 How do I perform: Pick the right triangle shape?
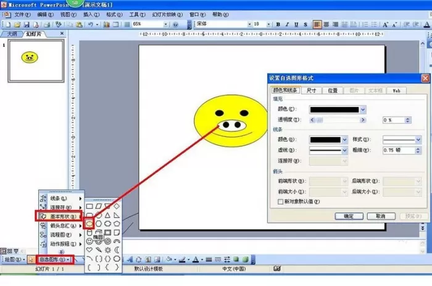[117, 215]
